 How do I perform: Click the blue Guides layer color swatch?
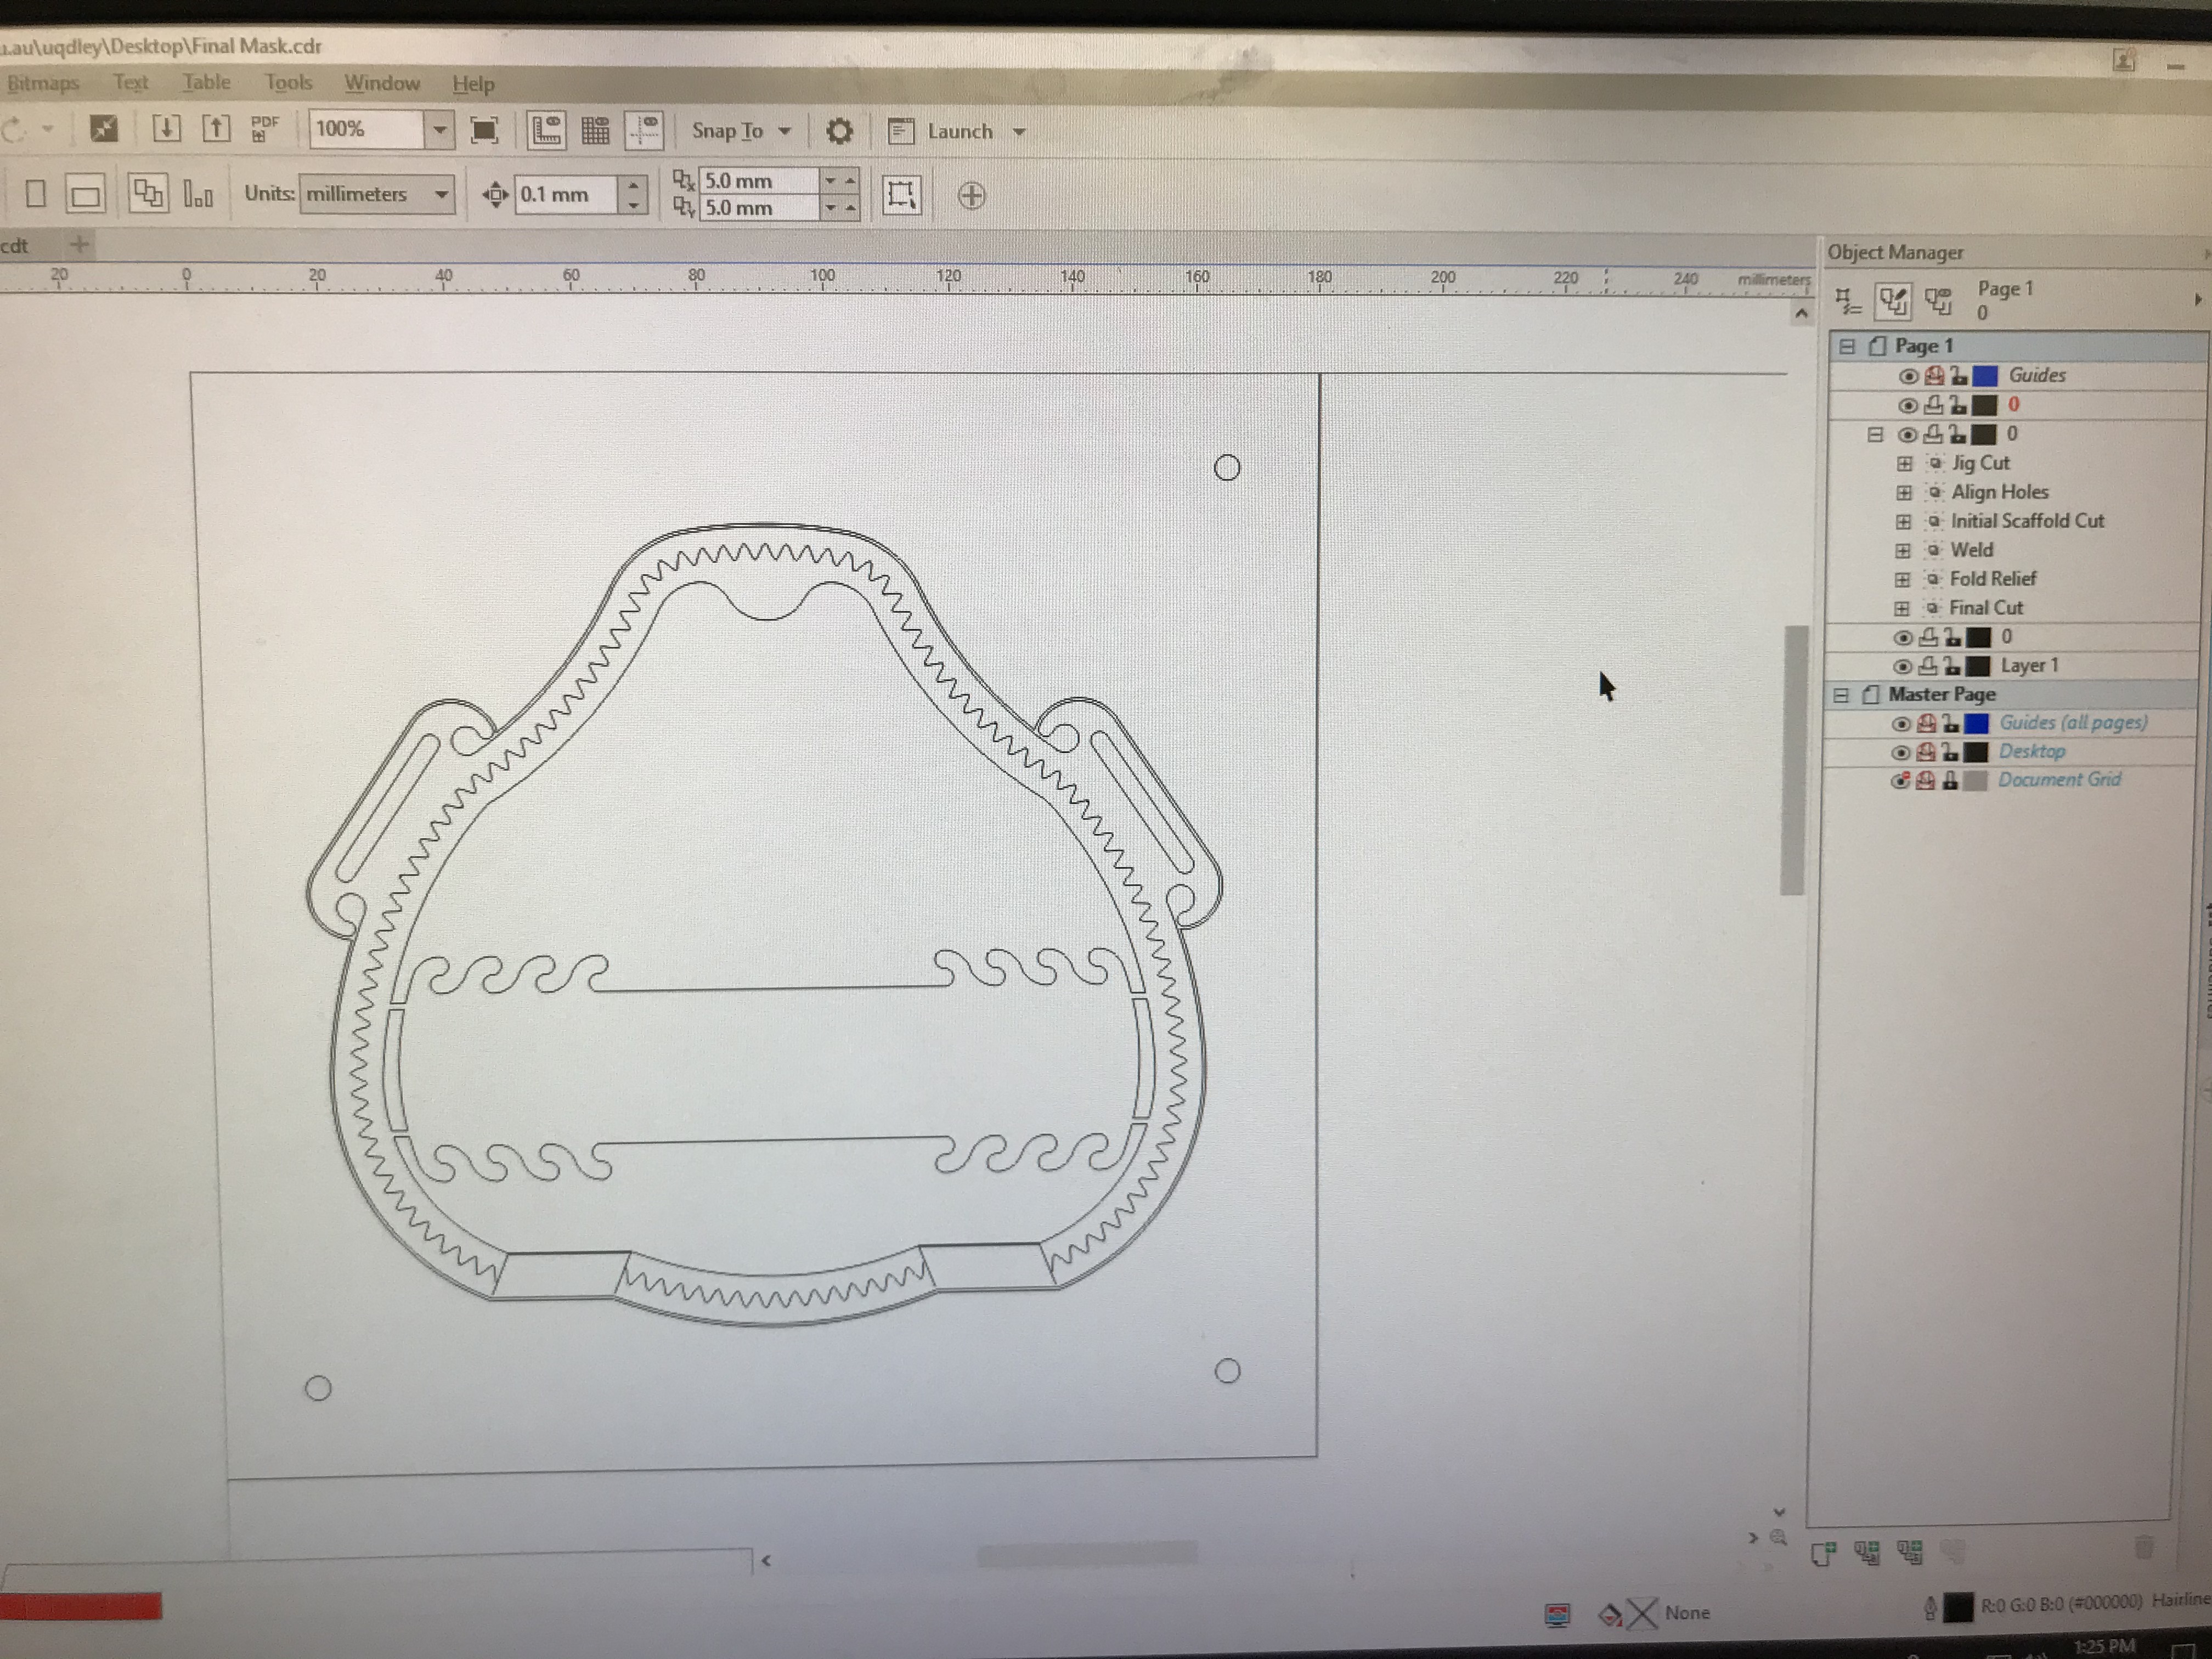click(x=1985, y=376)
